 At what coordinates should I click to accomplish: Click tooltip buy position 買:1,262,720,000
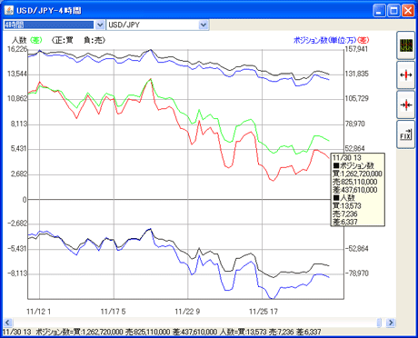[357, 174]
